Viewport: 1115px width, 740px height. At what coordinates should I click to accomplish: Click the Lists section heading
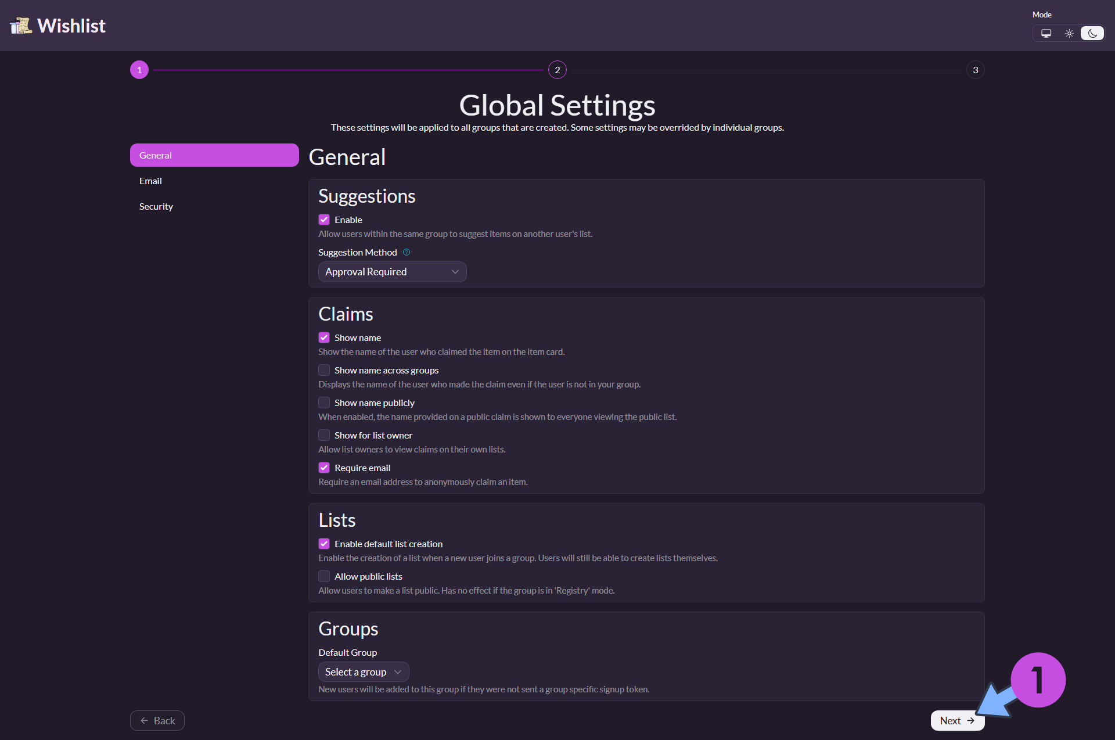coord(337,520)
